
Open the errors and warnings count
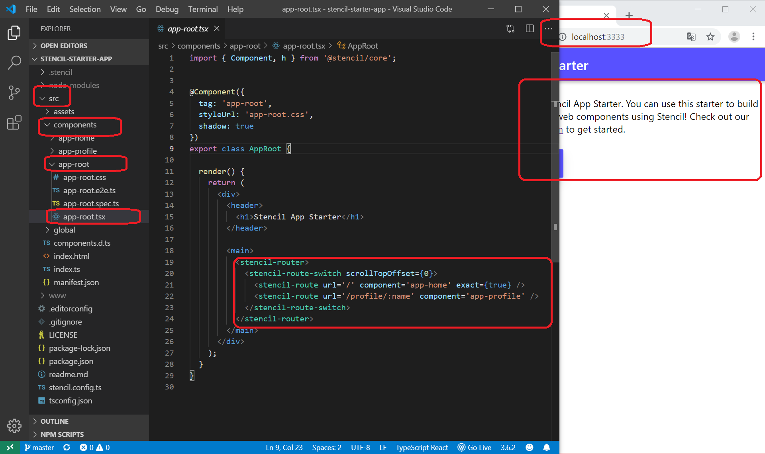pyautogui.click(x=95, y=447)
